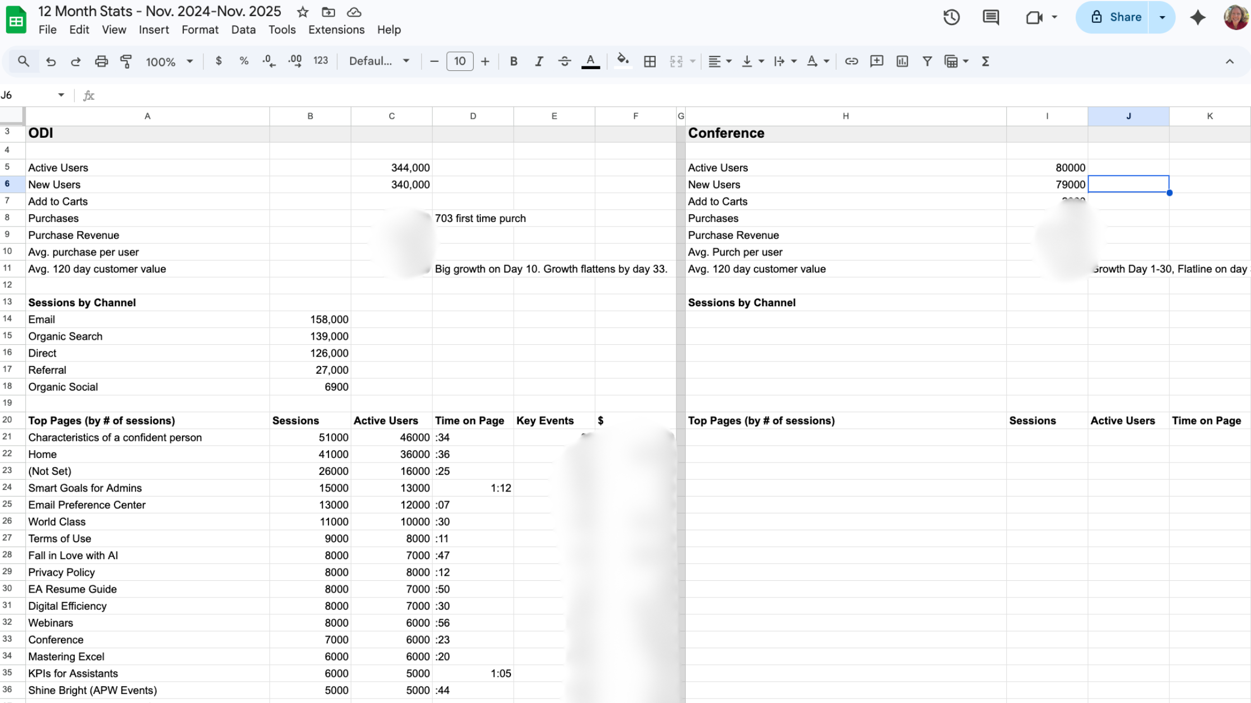Insert a chart using toolbar icon
Viewport: 1251px width, 703px height.
(x=902, y=61)
